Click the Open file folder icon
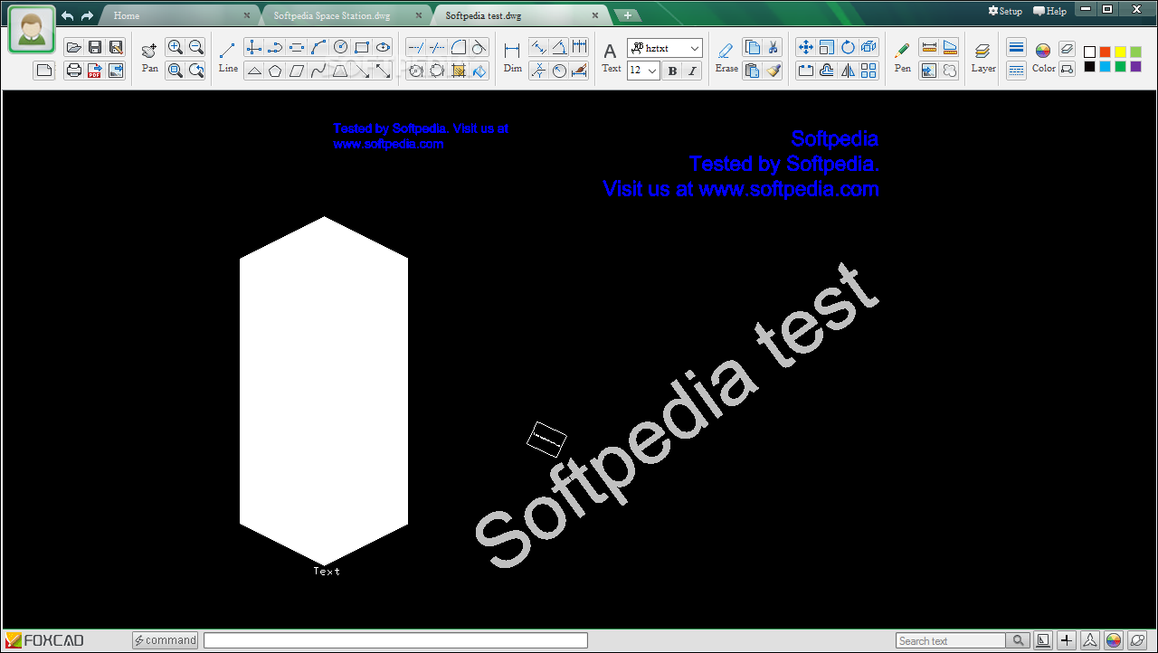 pyautogui.click(x=74, y=47)
